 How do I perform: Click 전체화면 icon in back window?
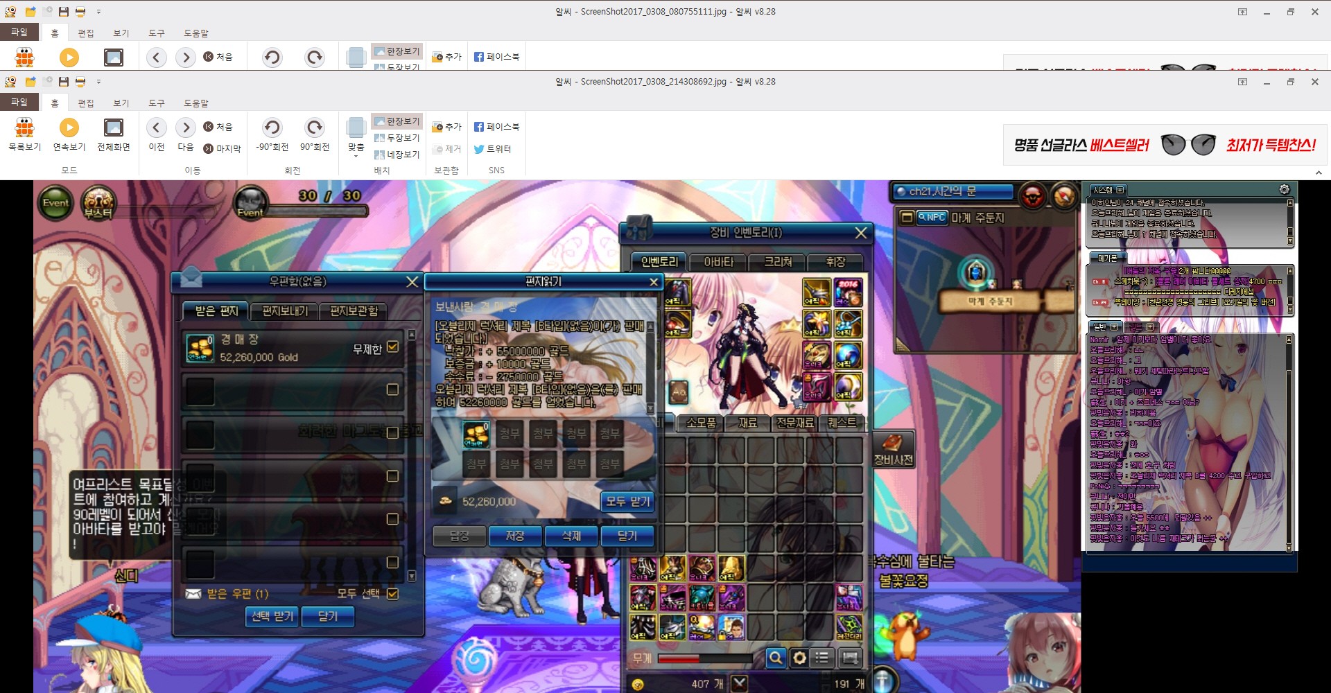(x=113, y=58)
